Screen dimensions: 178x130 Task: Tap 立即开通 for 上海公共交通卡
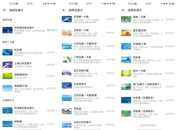click(52, 65)
